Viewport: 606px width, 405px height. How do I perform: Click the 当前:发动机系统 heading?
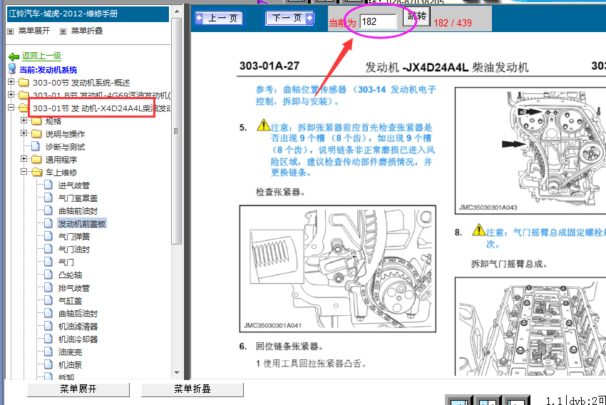pos(48,70)
